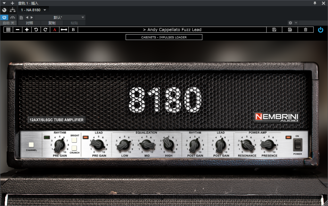This screenshot has width=328, height=206.
Task: Click the 12AX7/6L6GC Tube Amplifier badge
Action: (x=56, y=120)
